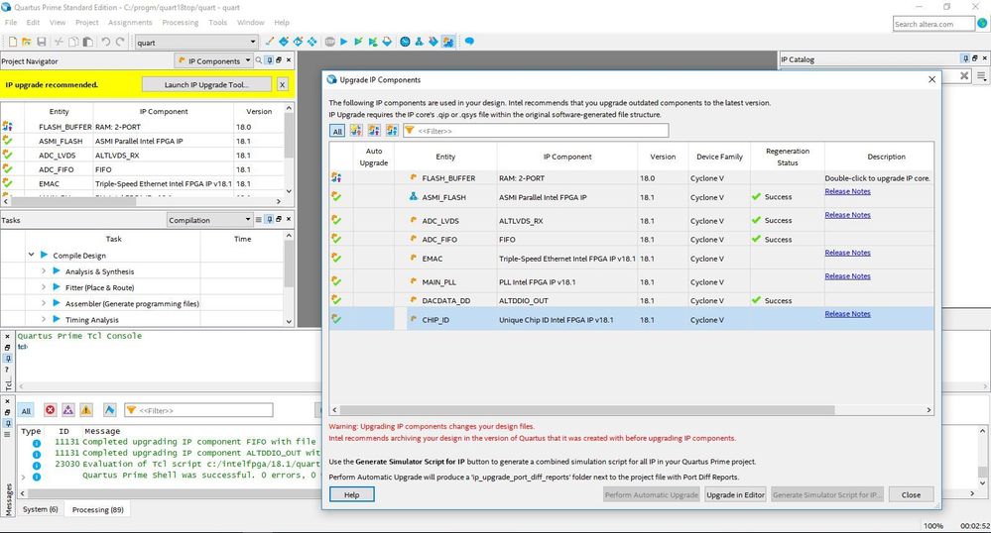Click second upgrade filter icon in dialog
Image resolution: width=991 pixels, height=533 pixels.
click(374, 131)
